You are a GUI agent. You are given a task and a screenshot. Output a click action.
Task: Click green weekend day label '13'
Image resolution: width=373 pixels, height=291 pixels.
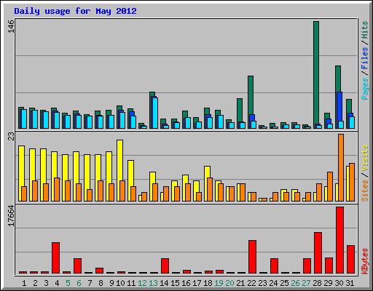(x=153, y=283)
